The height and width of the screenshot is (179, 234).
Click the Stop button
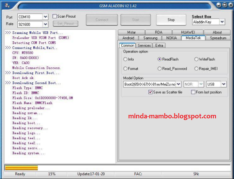pyautogui.click(x=171, y=20)
